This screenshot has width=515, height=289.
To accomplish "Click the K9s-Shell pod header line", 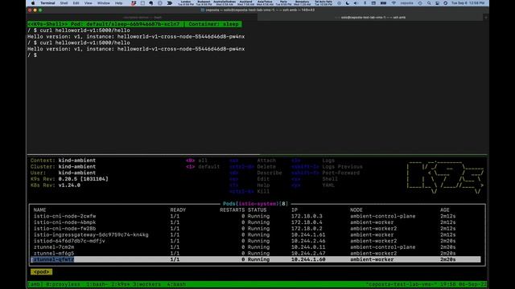I will [134, 24].
